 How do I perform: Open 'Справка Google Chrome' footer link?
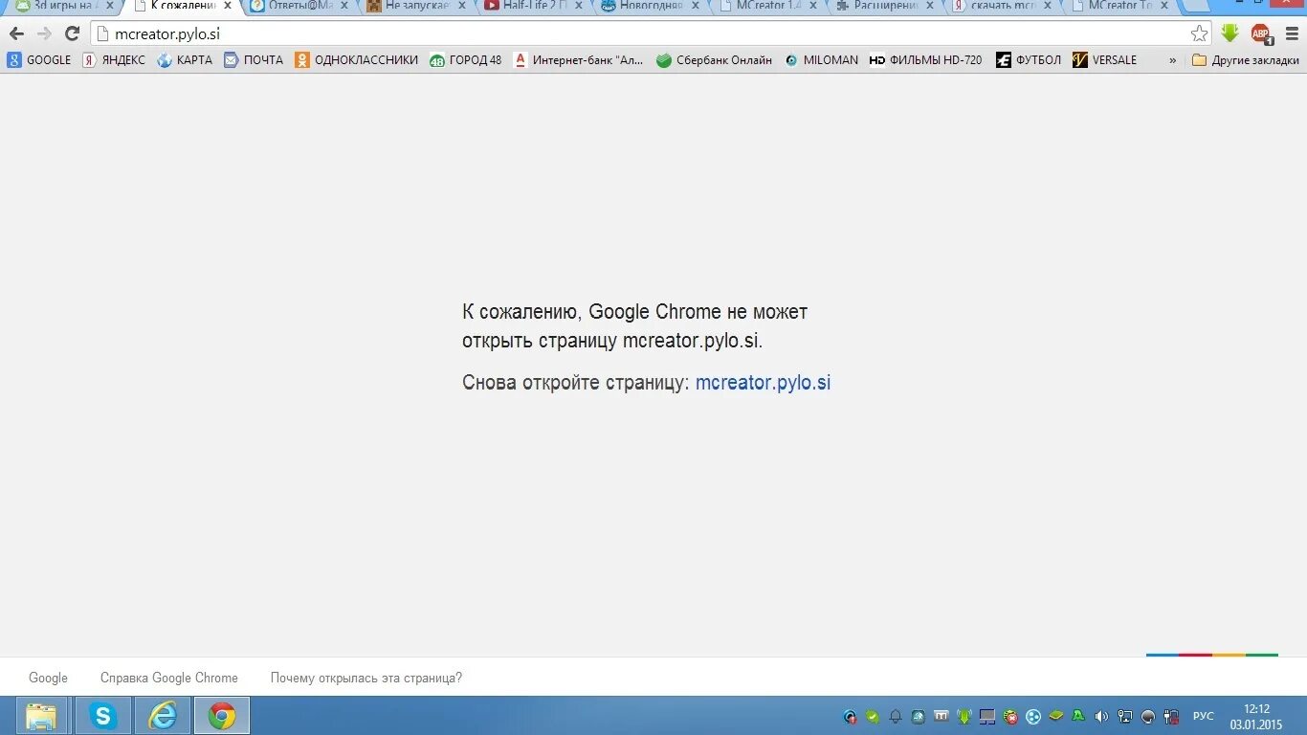coord(169,678)
